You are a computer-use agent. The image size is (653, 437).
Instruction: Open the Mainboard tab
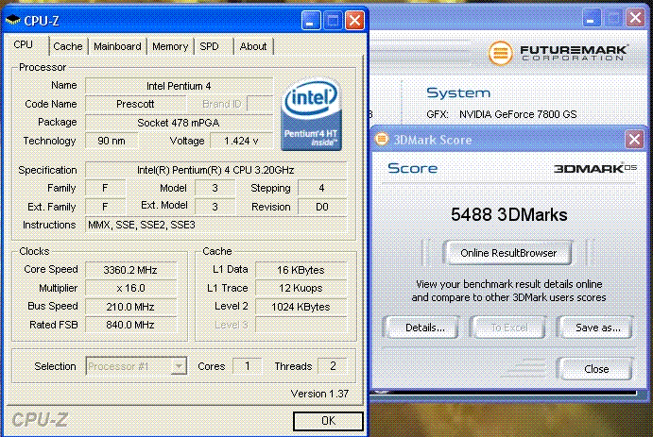coord(117,46)
